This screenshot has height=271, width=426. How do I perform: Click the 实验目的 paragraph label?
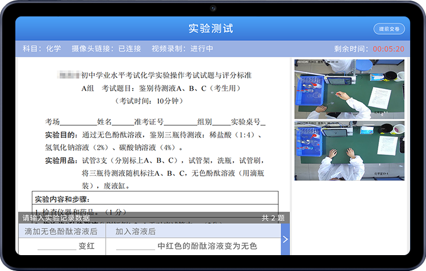pos(61,135)
